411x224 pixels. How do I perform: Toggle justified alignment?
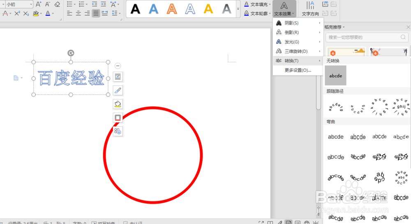pyautogui.click(x=96, y=14)
